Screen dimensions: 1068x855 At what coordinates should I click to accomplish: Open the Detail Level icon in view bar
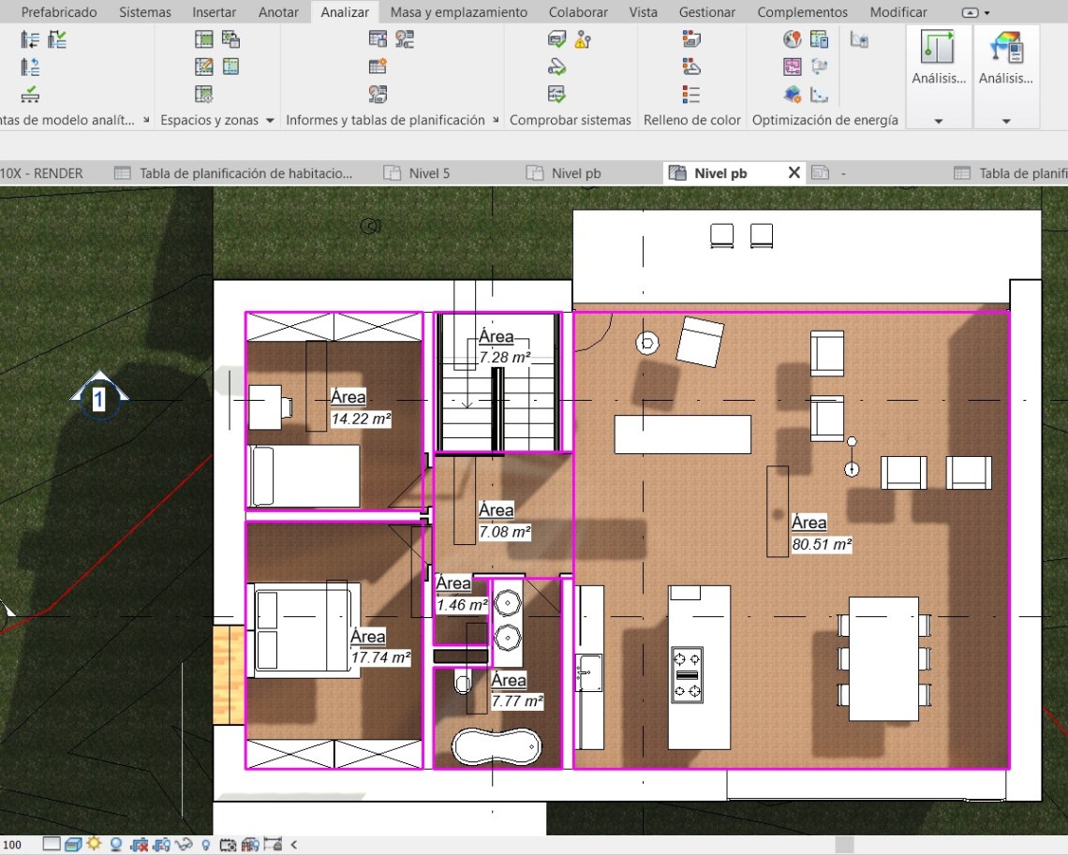pos(52,844)
